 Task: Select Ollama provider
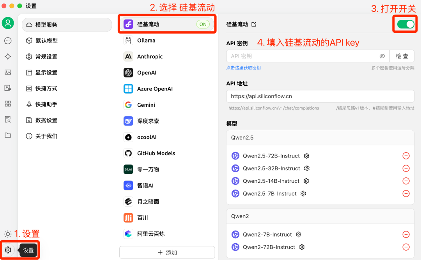pyautogui.click(x=167, y=40)
